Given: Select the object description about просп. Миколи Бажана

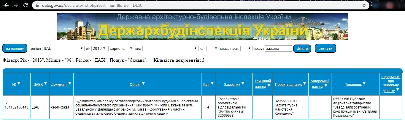Looking at the screenshot, I should click(138, 107).
